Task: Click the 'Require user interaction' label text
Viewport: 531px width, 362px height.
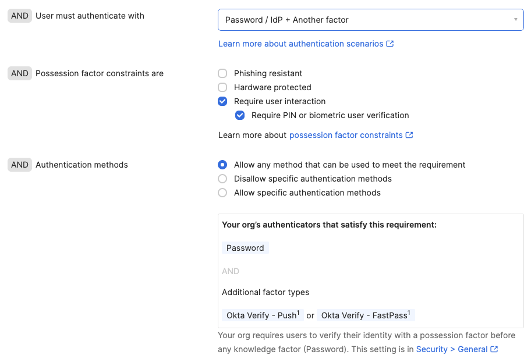Action: click(x=279, y=101)
